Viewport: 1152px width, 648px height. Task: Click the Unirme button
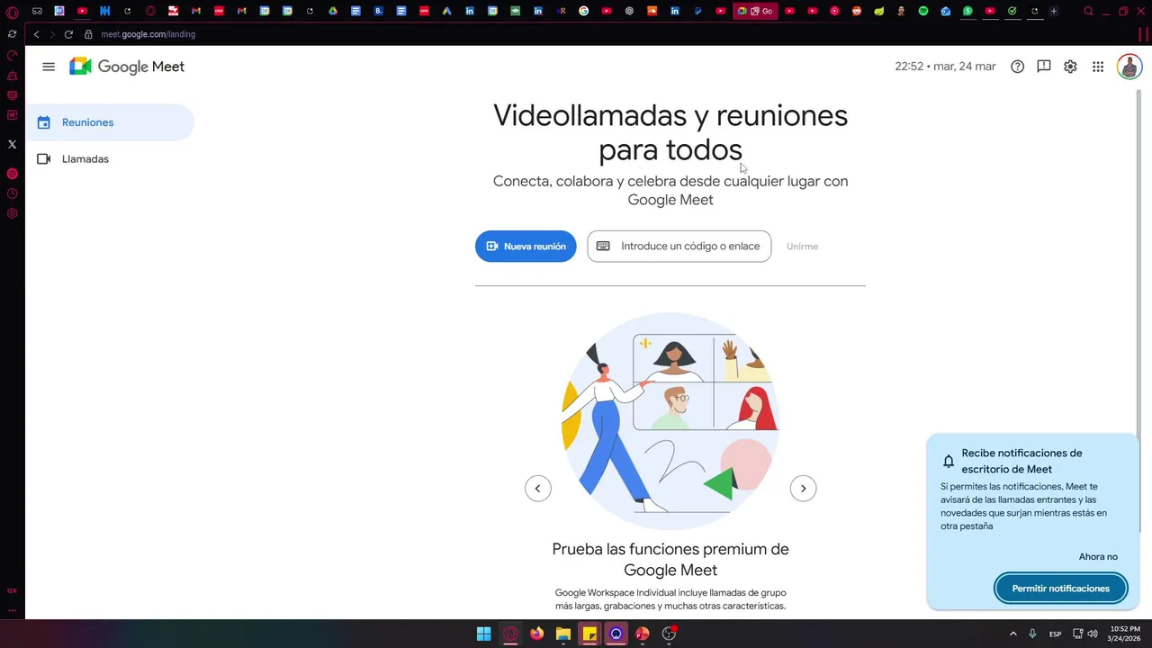click(802, 247)
